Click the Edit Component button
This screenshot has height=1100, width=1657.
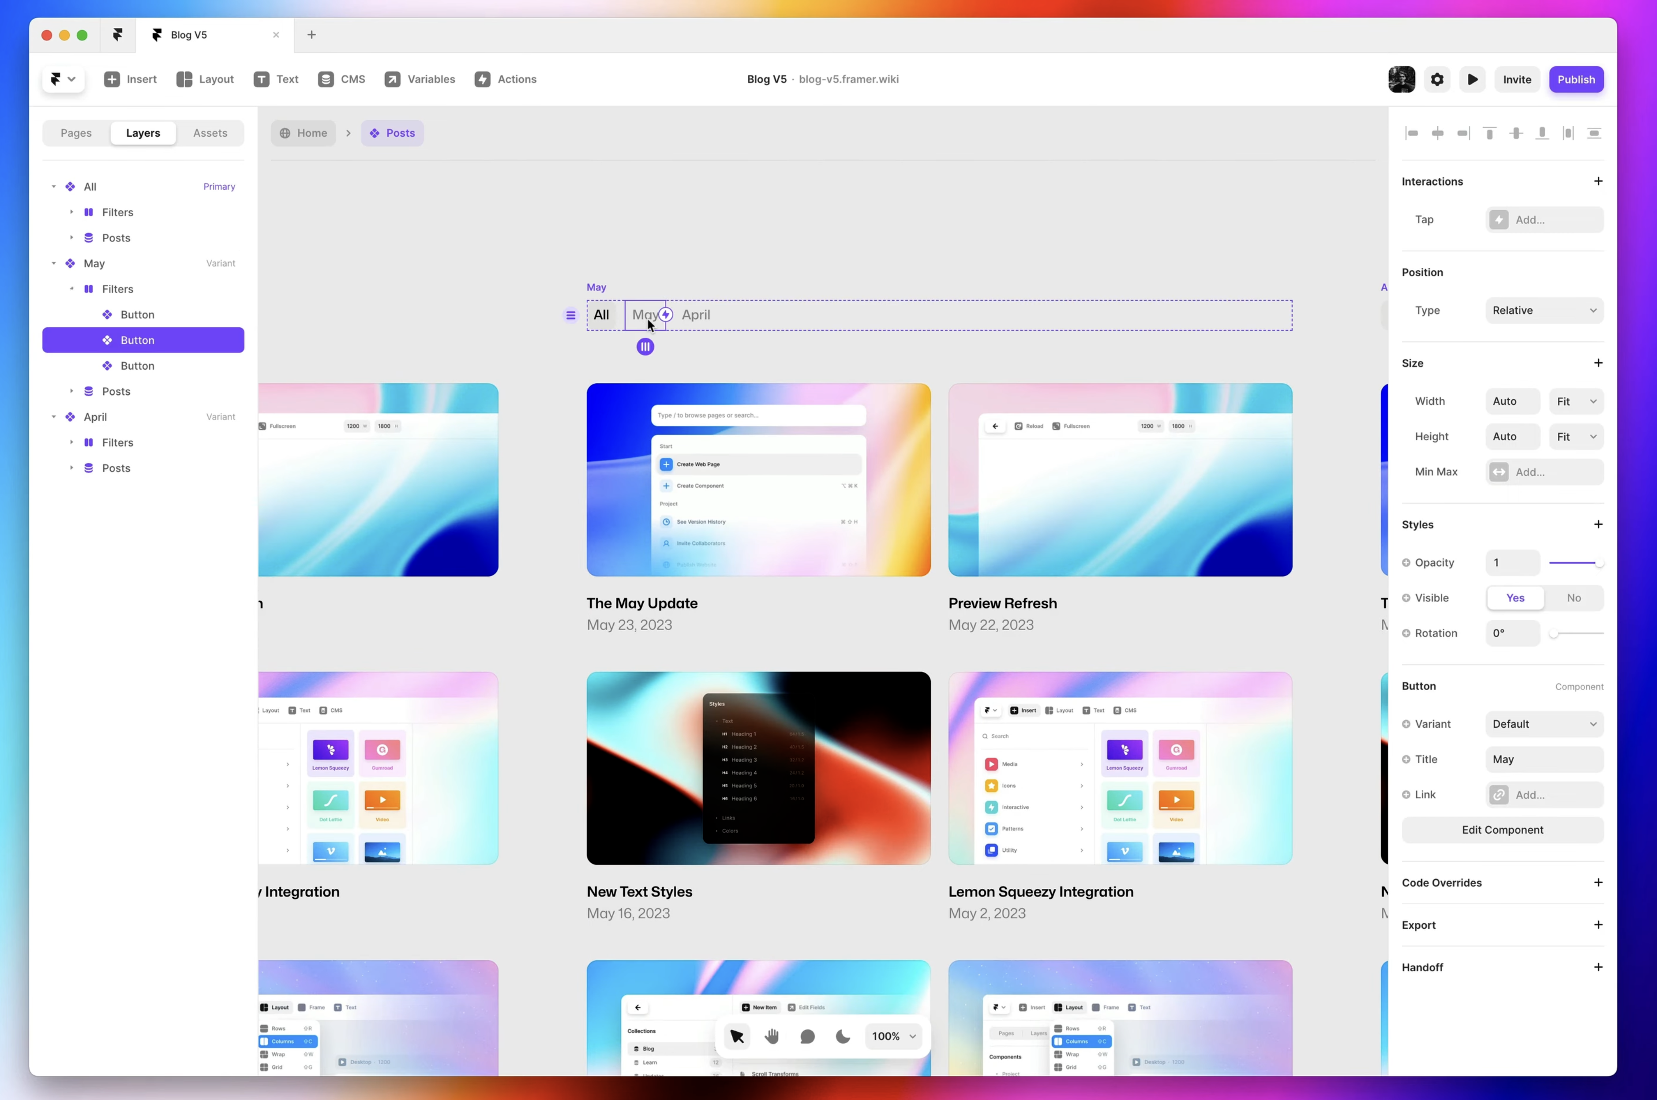[1502, 830]
